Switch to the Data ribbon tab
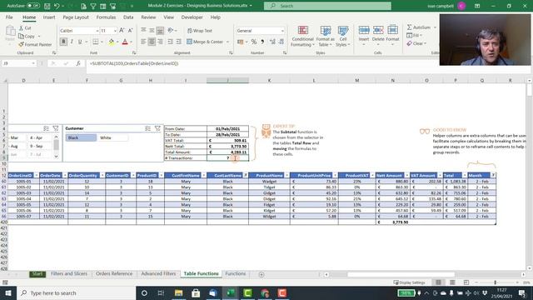Image resolution: width=533 pixels, height=300 pixels. 128,17
